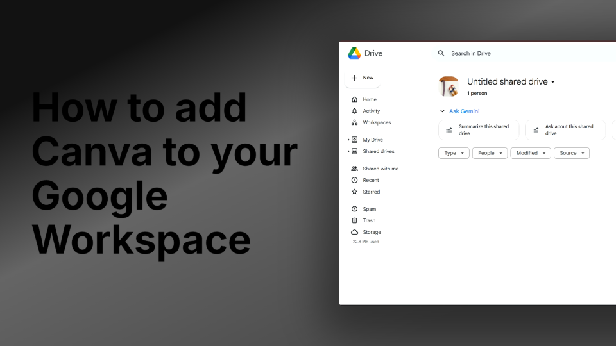Open the Untitled shared drive dropdown arrow

552,82
